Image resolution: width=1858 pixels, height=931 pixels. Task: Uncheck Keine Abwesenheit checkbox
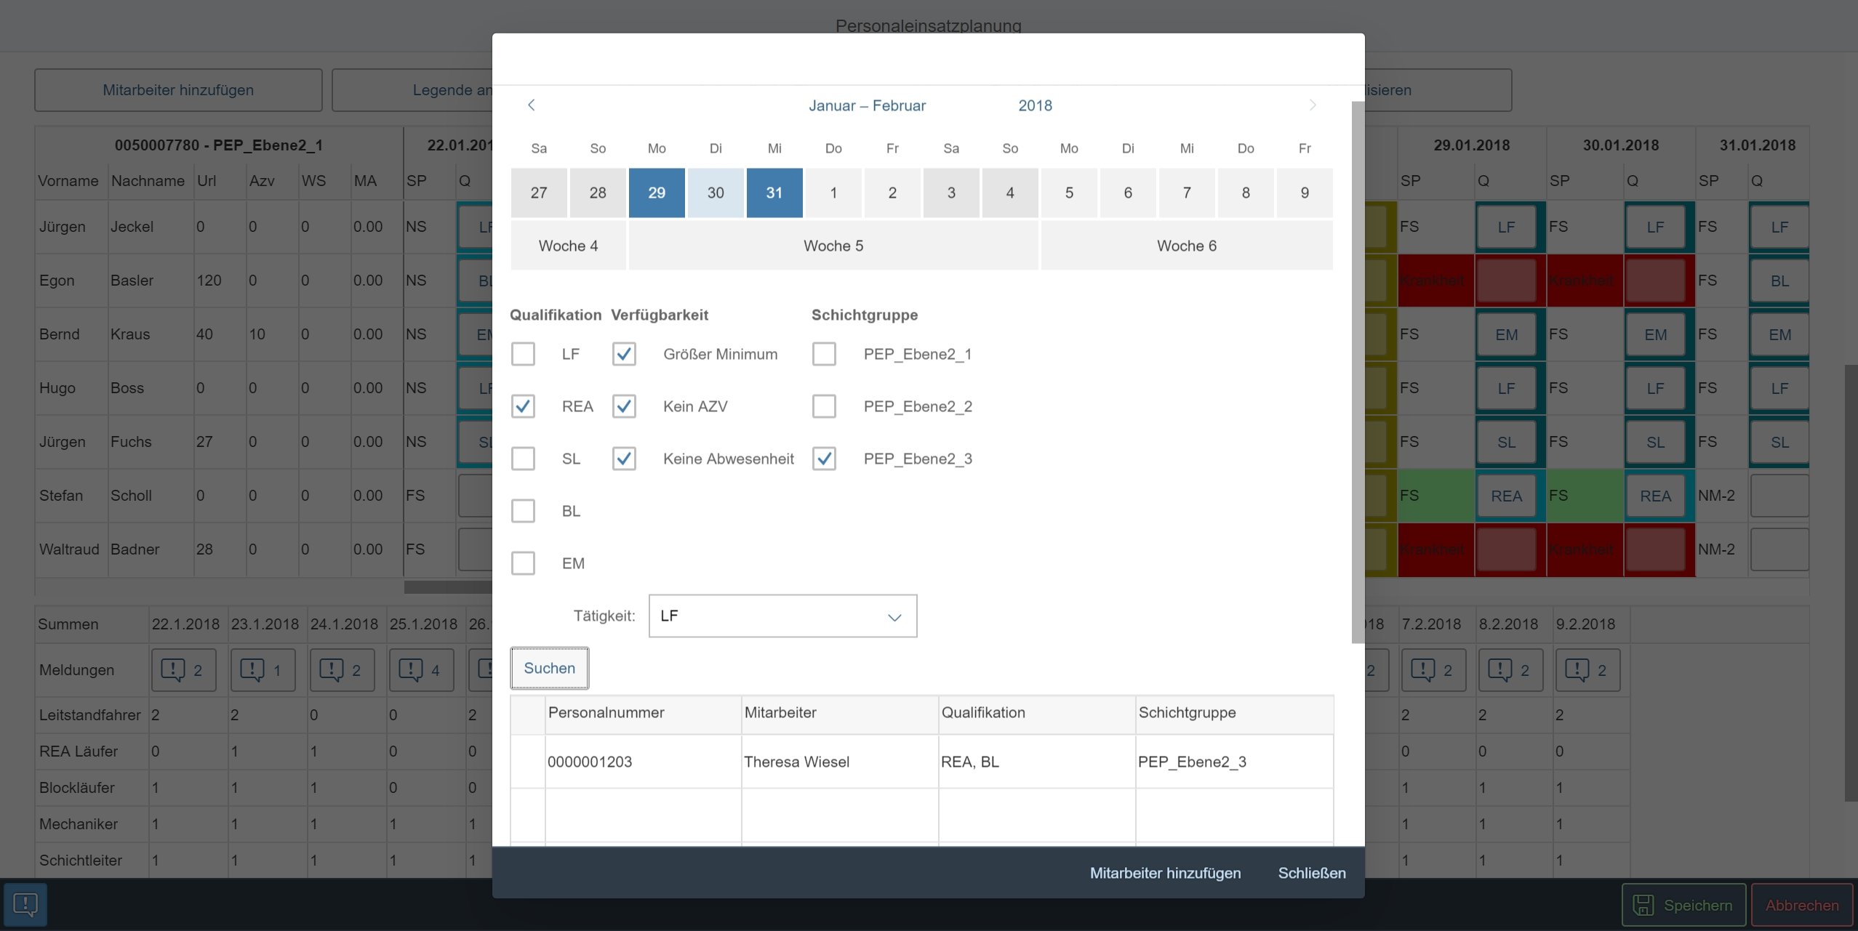pos(624,459)
